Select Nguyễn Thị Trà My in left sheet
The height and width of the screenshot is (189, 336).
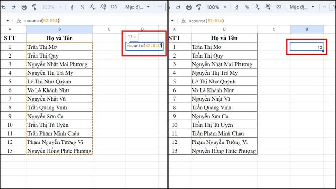[60, 73]
